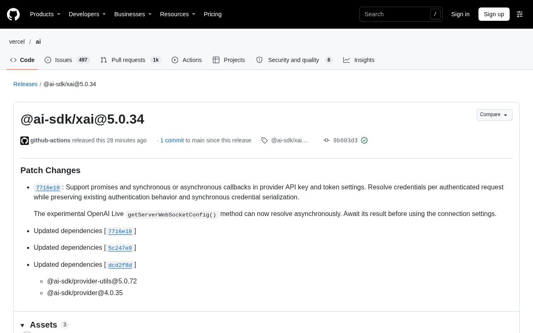Focus the Search field
Image resolution: width=533 pixels, height=333 pixels.
401,14
